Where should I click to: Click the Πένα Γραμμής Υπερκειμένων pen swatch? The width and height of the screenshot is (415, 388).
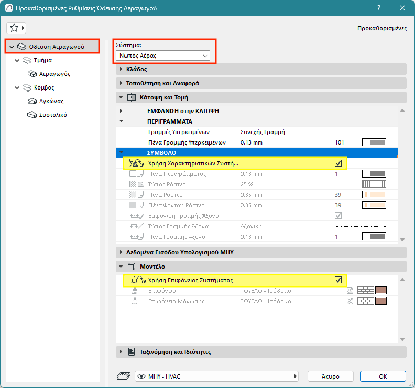374,142
